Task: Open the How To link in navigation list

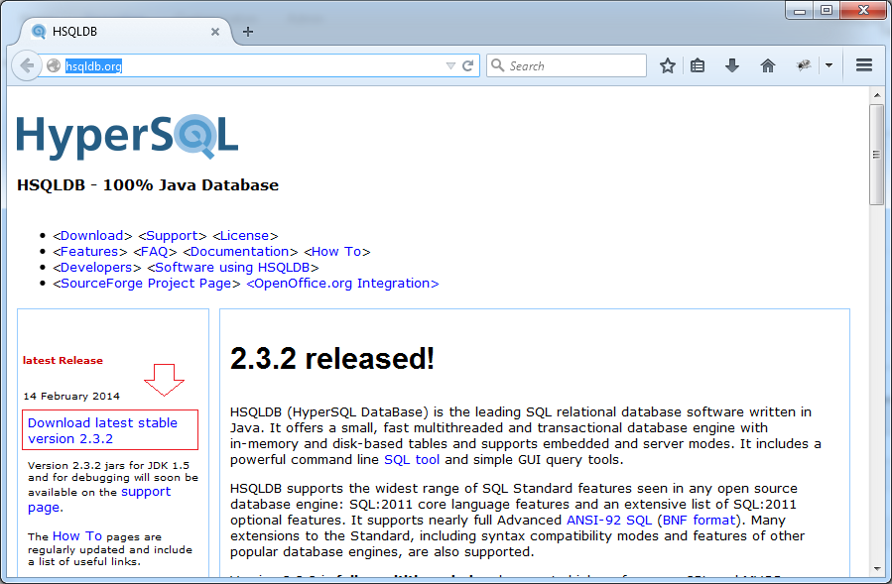Action: point(336,251)
